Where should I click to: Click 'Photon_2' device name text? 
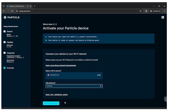10,62
